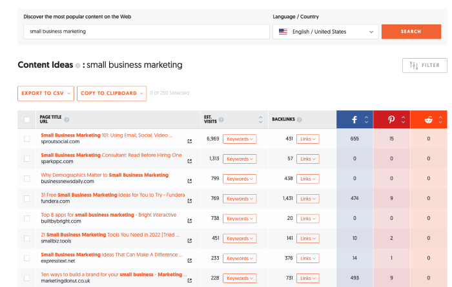Expand Keywords dropdown for sparkppc.com row
Screen dimensions: 452x287
coord(240,159)
